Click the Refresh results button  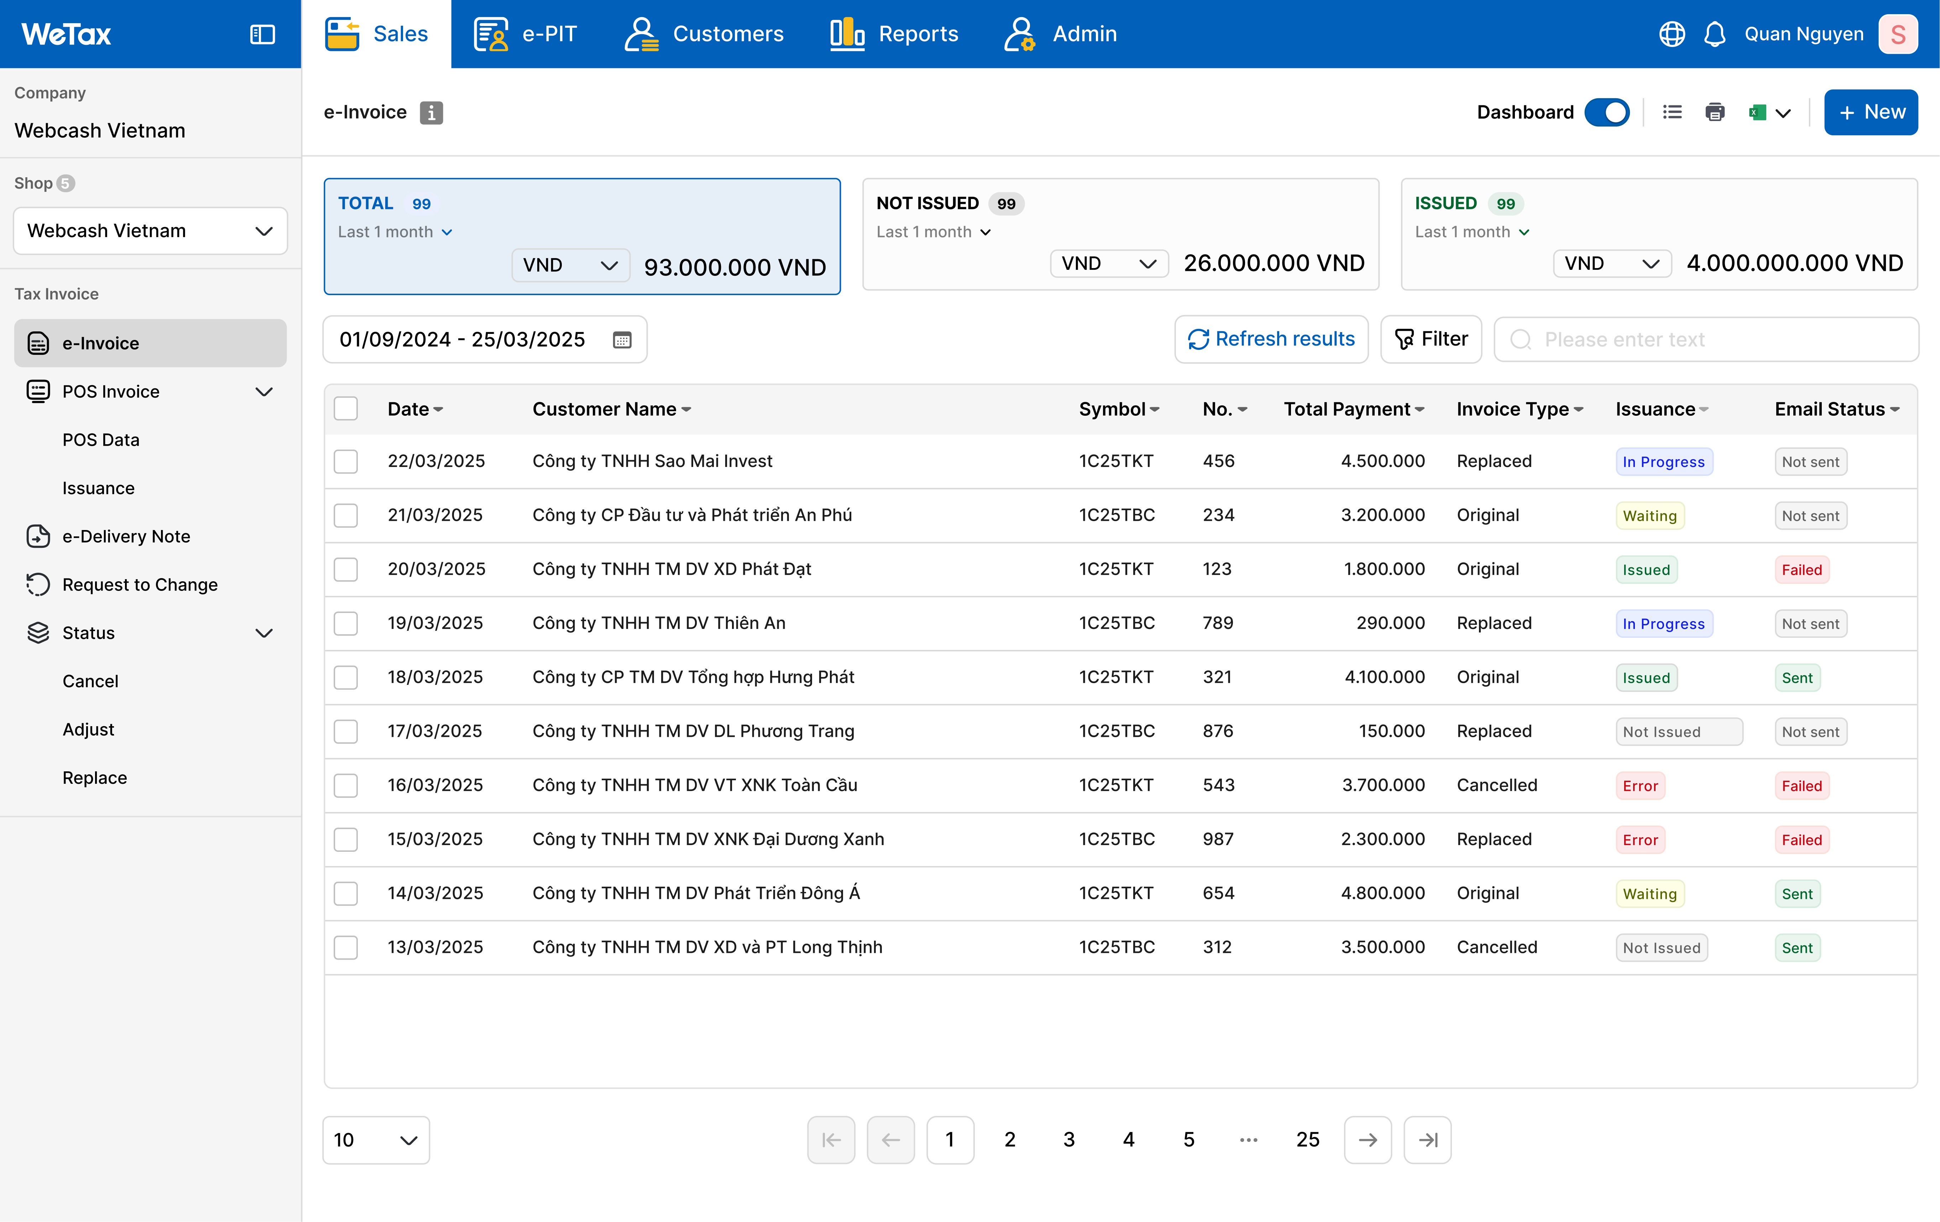point(1271,339)
